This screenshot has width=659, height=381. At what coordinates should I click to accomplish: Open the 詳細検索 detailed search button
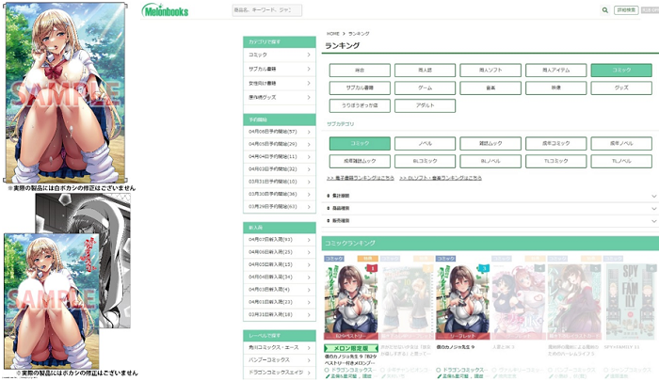click(626, 10)
